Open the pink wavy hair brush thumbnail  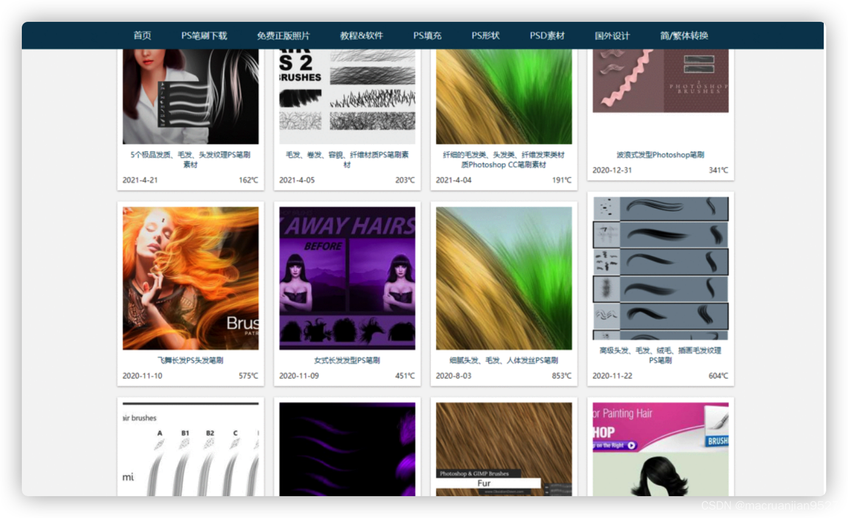point(661,81)
